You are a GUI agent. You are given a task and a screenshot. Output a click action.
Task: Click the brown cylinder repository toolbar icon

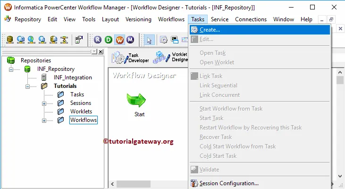click(10, 40)
